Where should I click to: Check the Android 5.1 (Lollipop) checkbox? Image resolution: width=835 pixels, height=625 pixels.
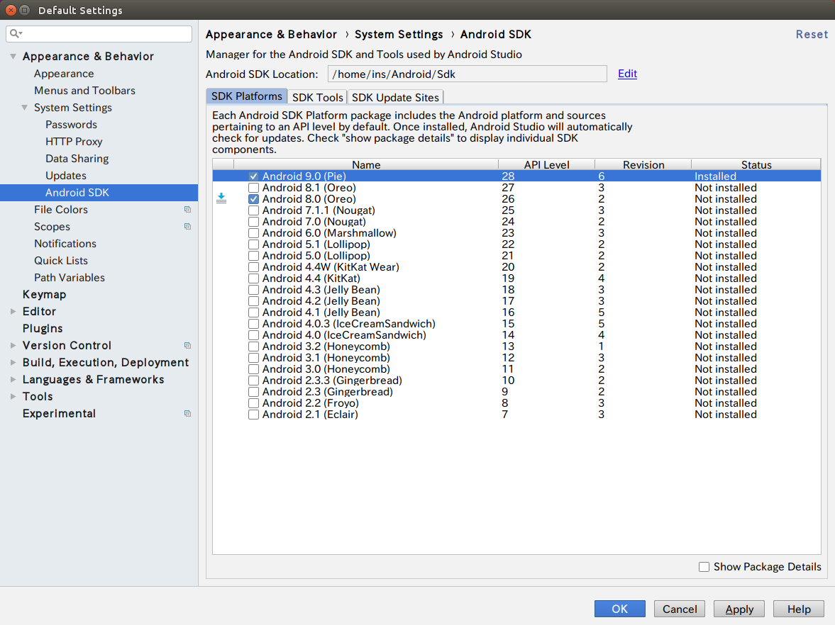click(x=253, y=244)
